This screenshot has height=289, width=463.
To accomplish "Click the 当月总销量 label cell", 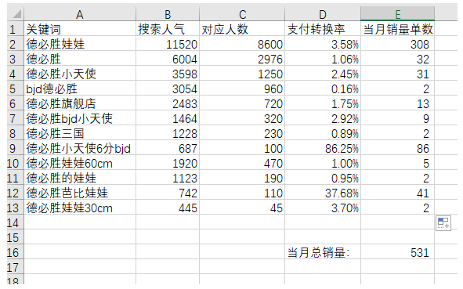I will [323, 252].
